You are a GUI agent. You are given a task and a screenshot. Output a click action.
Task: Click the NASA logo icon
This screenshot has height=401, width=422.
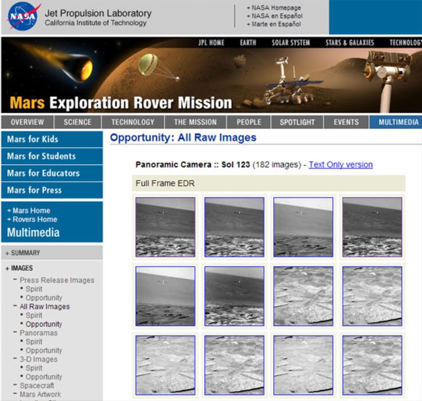click(x=23, y=16)
